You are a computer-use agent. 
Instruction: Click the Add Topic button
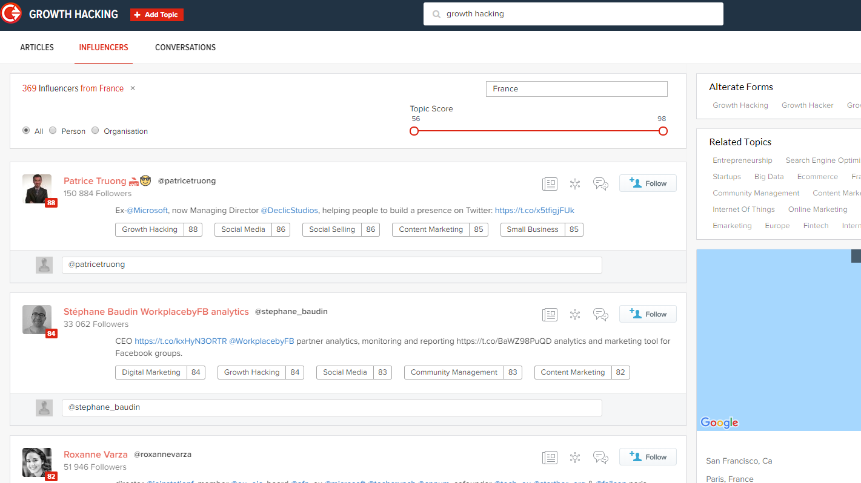157,15
